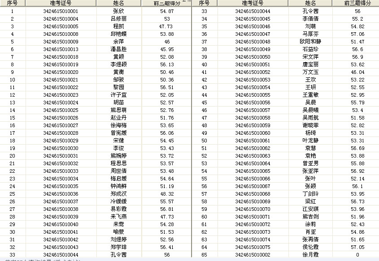Select the name 曾亚男

pyautogui.click(x=310, y=163)
